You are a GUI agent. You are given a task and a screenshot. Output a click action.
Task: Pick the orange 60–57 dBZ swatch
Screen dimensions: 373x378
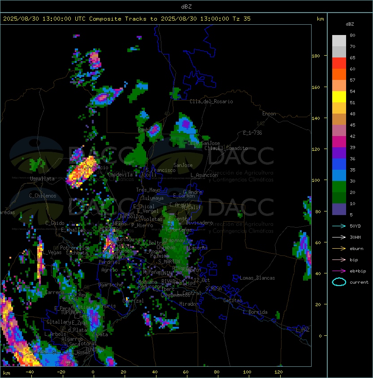point(339,74)
